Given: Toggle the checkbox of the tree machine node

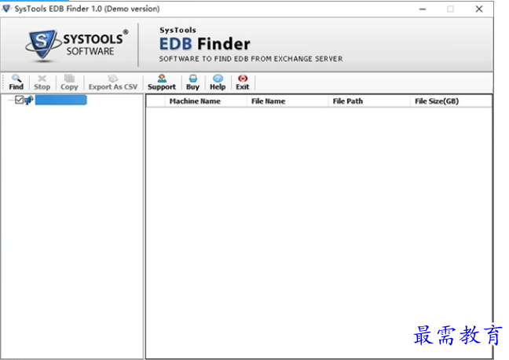Looking at the screenshot, I should (x=19, y=100).
